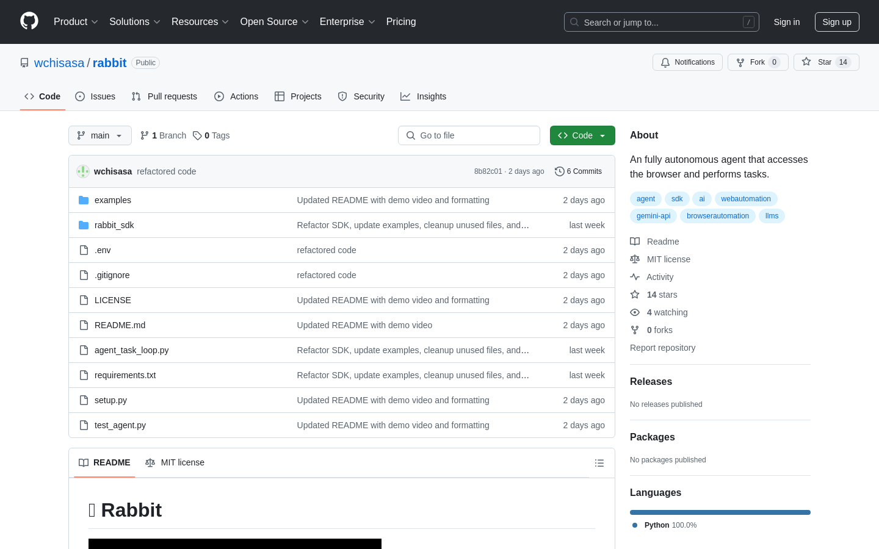Click the .gitignore file icon
Screen dimensions: 879x549
coord(84,275)
